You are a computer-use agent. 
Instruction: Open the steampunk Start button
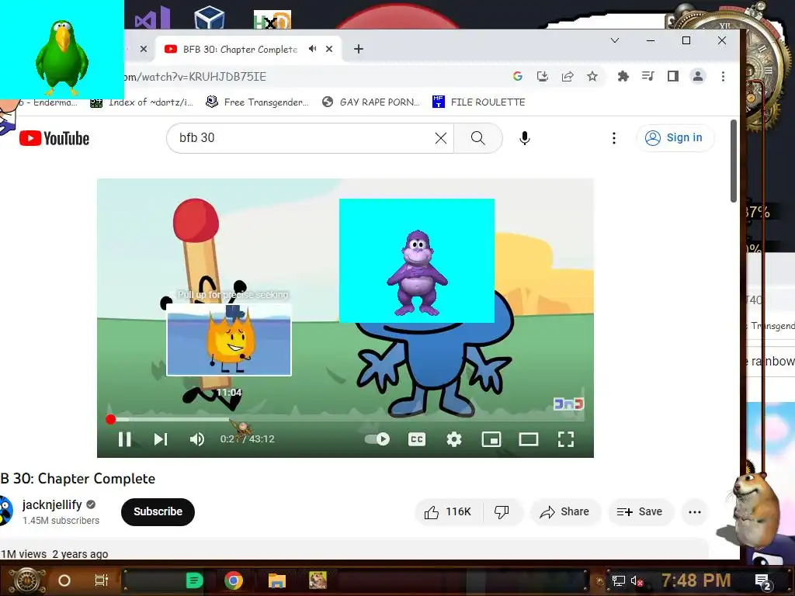(x=27, y=580)
